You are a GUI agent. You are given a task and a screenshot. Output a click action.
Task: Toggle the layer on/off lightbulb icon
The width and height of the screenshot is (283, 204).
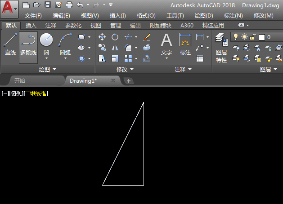[235, 37]
